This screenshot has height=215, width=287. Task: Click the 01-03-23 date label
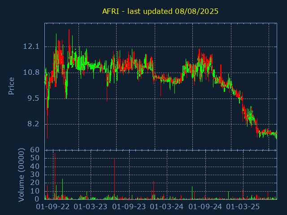(91, 207)
